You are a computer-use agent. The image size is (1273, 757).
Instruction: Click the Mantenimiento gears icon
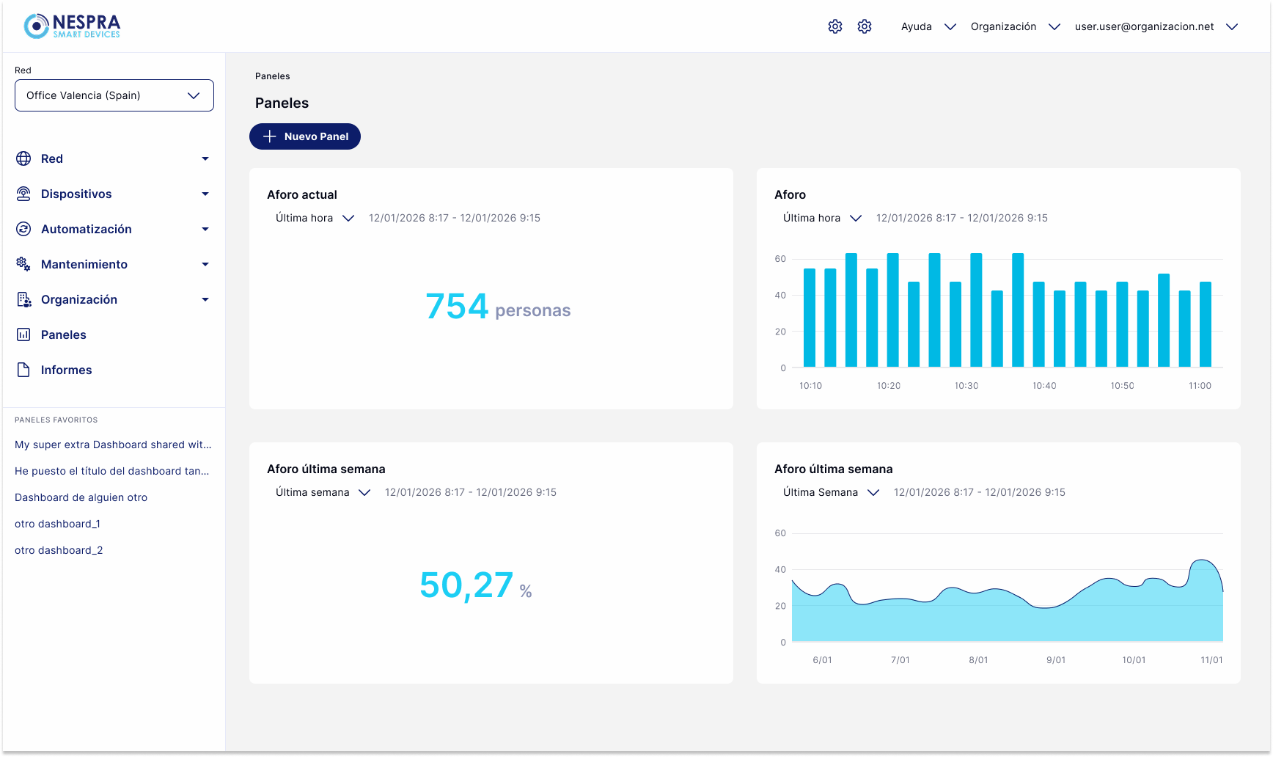pyautogui.click(x=23, y=264)
